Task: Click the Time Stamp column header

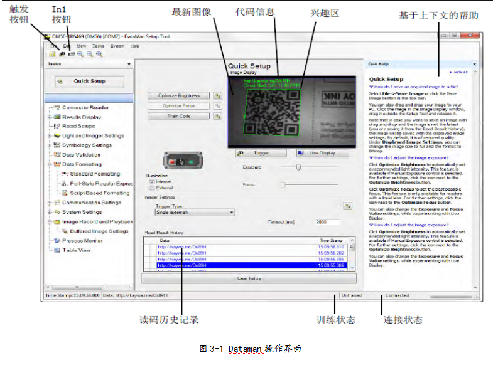Action: [x=331, y=240]
